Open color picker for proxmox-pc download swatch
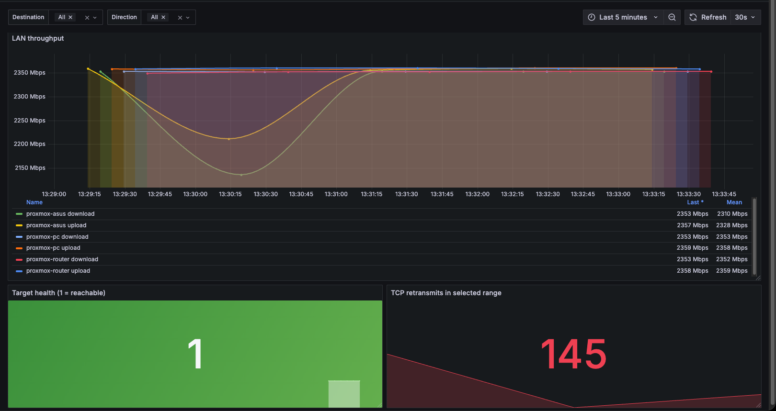The image size is (776, 411). click(19, 237)
